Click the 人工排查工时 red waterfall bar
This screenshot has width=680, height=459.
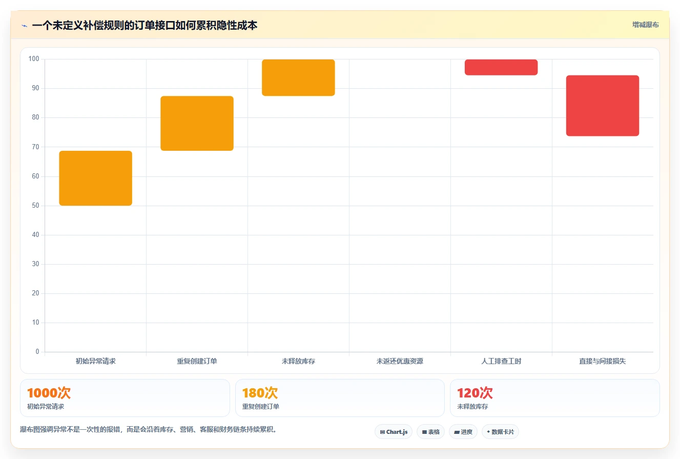(501, 67)
